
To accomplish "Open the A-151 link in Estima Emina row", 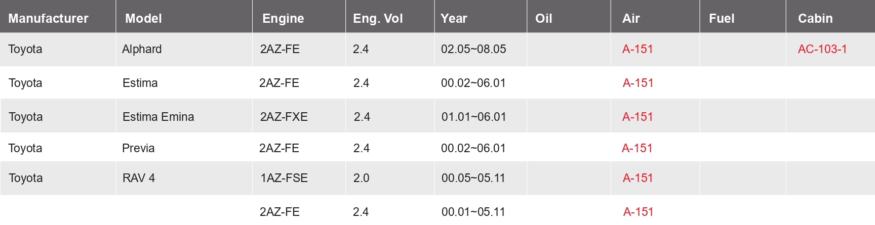I will 638,117.
